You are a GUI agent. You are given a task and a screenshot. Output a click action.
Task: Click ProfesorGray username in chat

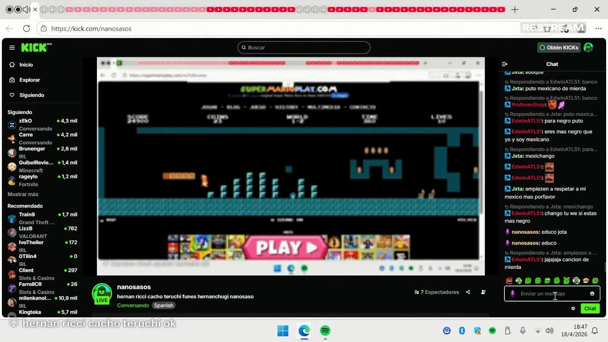(528, 104)
